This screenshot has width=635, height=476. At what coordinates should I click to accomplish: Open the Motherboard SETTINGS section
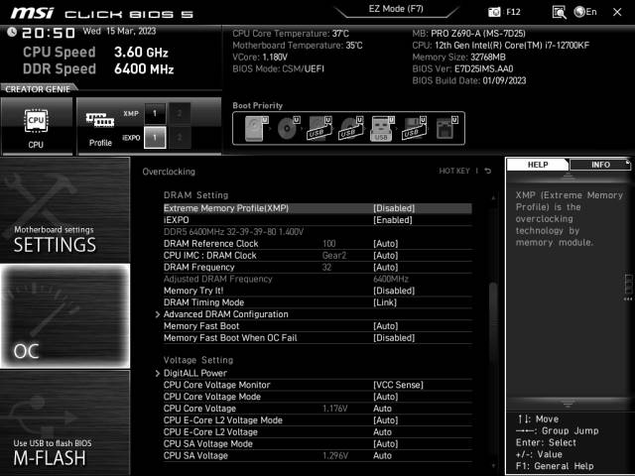(x=64, y=209)
